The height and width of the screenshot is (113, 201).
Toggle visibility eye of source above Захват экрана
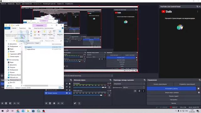[67, 90]
